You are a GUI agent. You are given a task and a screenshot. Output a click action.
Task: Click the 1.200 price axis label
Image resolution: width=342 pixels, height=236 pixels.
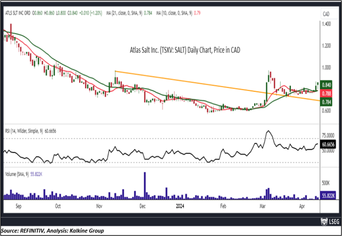coord(326,46)
